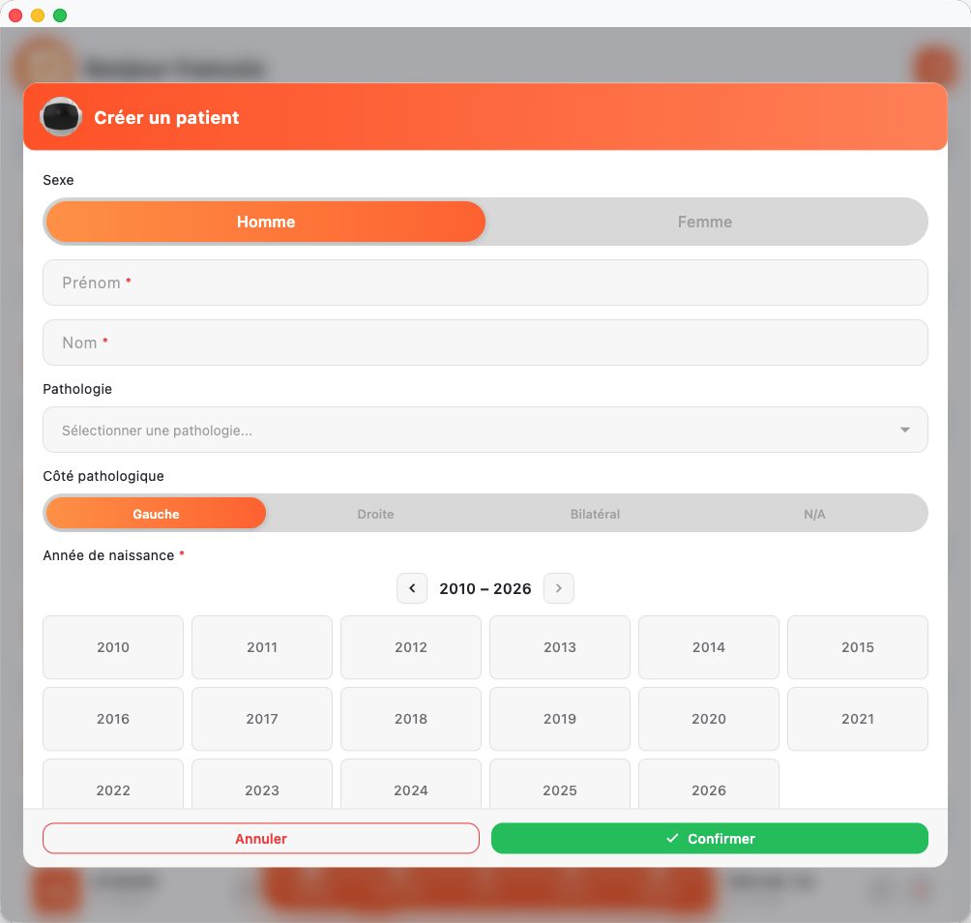Go to previous year range with left chevron

click(x=412, y=588)
